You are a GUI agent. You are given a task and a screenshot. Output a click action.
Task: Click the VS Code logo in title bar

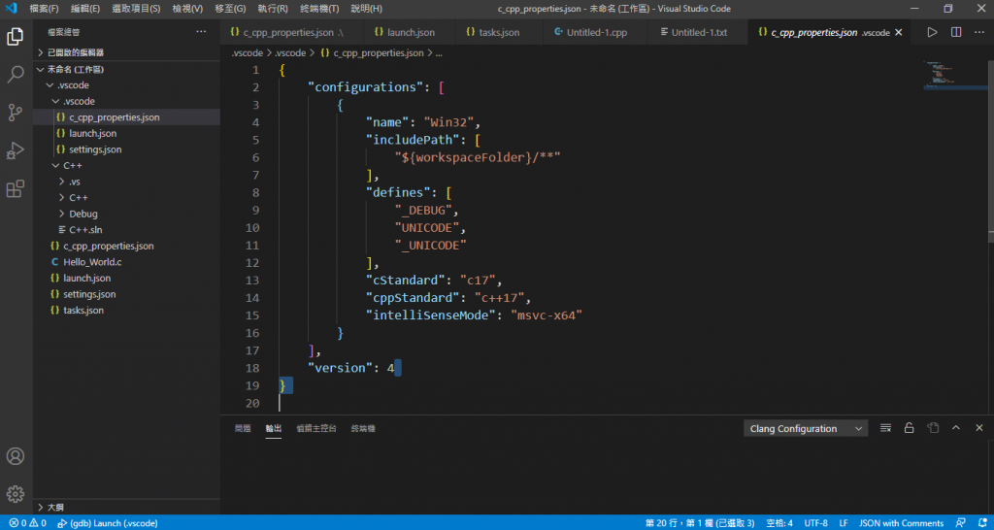point(11,9)
